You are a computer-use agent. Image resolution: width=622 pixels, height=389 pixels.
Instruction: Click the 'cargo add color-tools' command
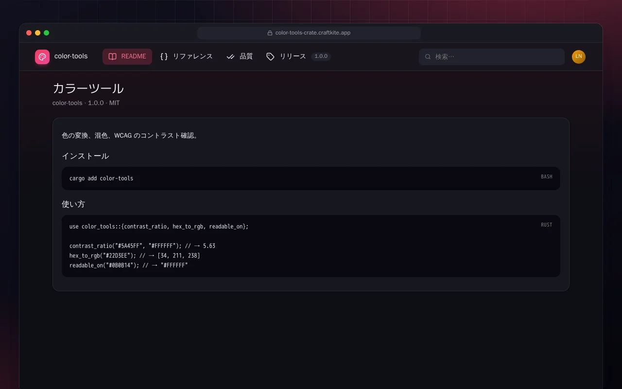coord(101,178)
